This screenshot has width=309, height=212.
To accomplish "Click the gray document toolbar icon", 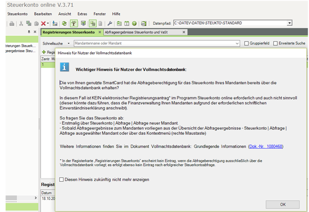I will [100, 24].
